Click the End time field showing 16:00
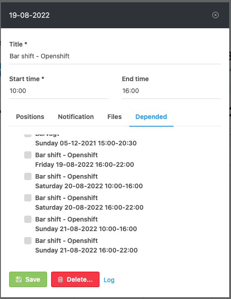231x299 pixels. point(171,91)
